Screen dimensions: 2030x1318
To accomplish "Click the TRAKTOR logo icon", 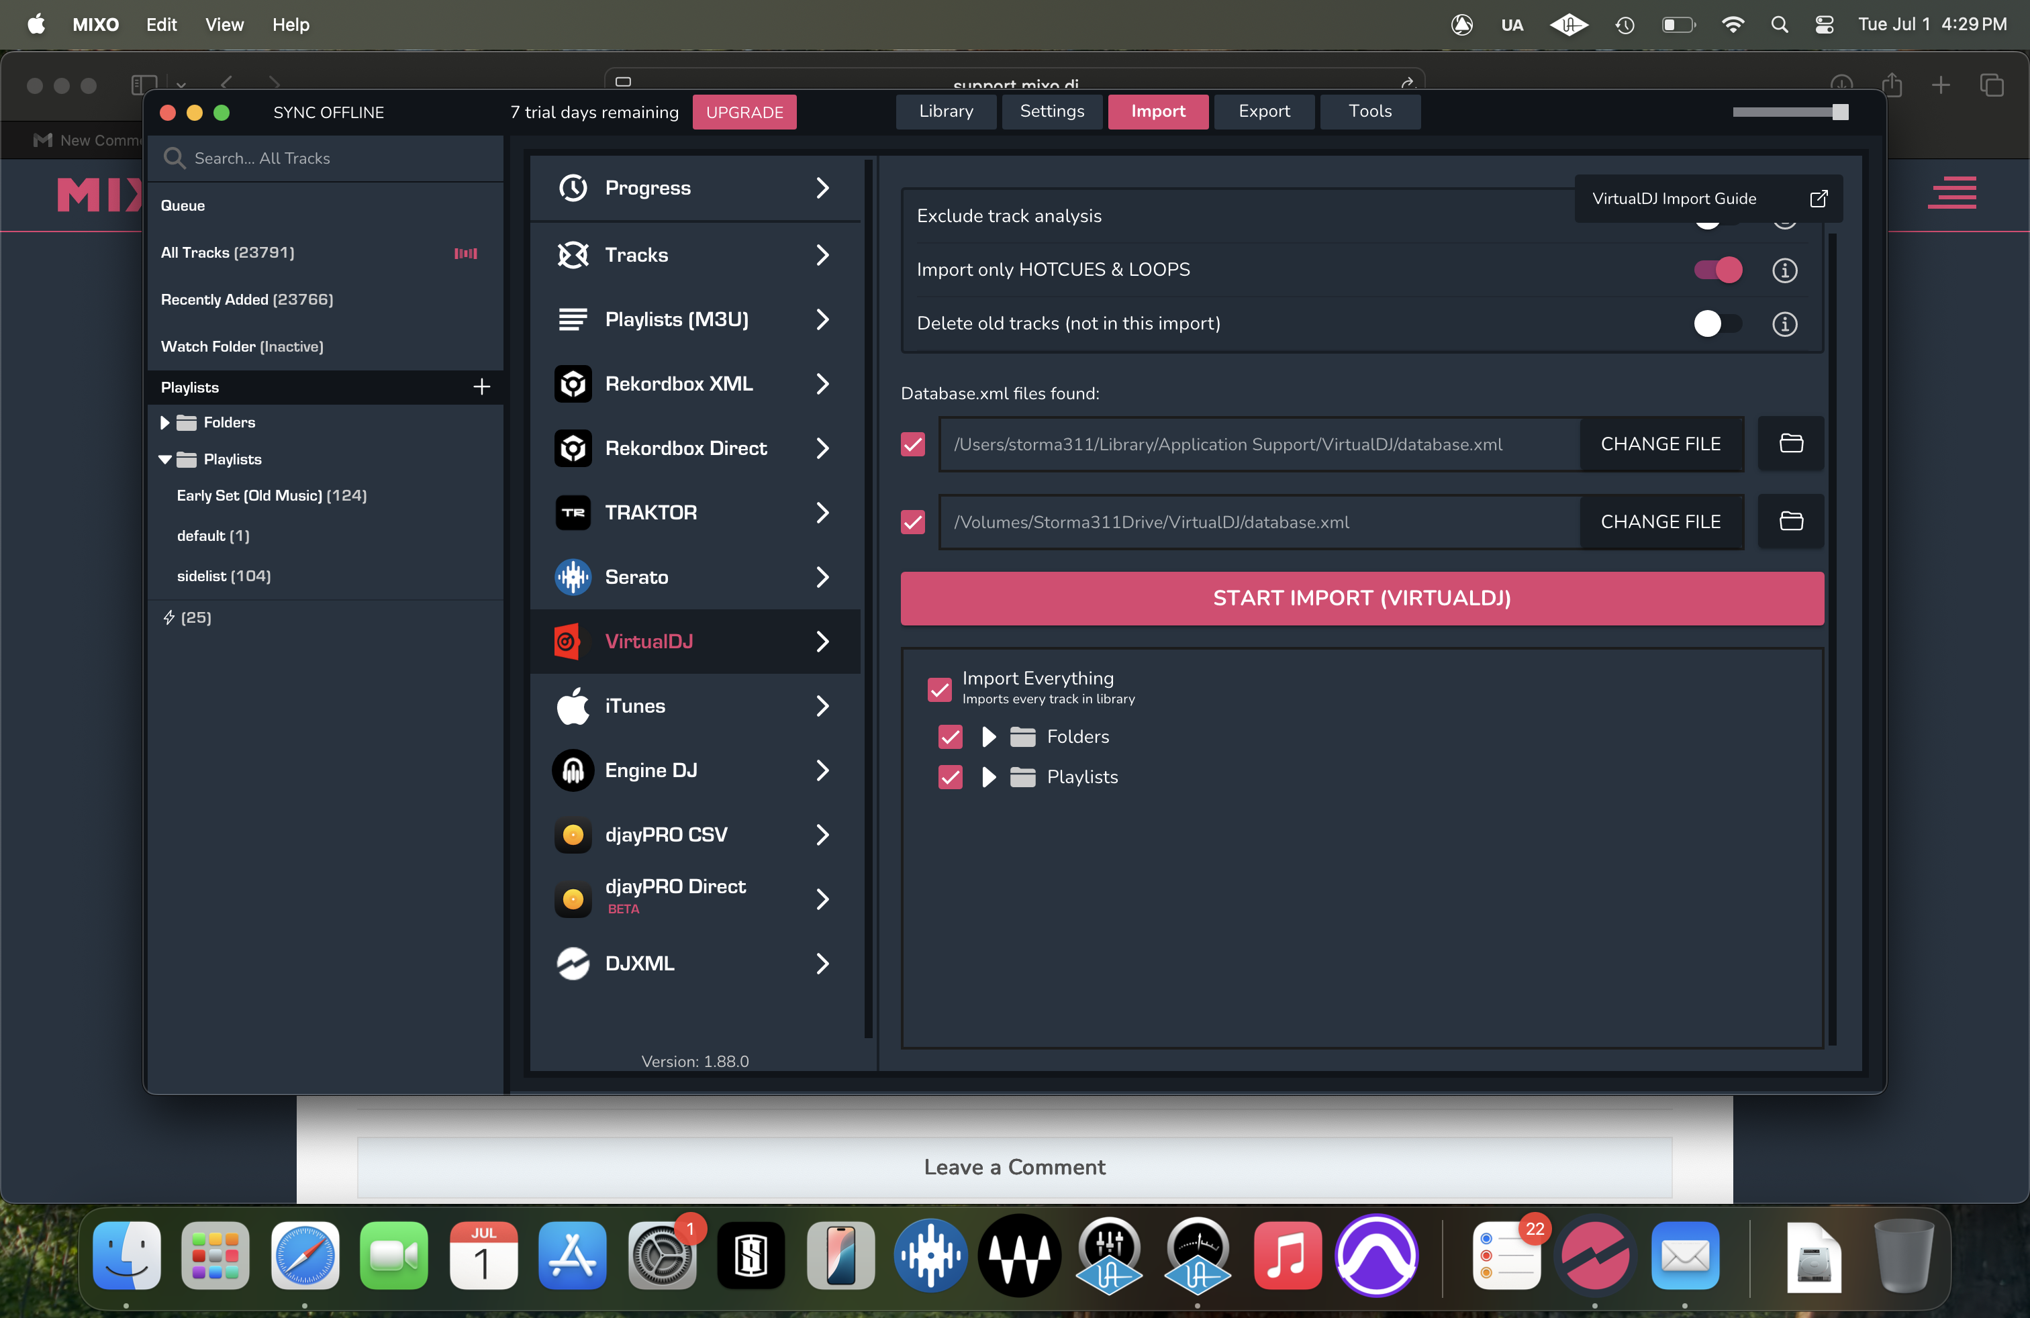I will tap(573, 512).
